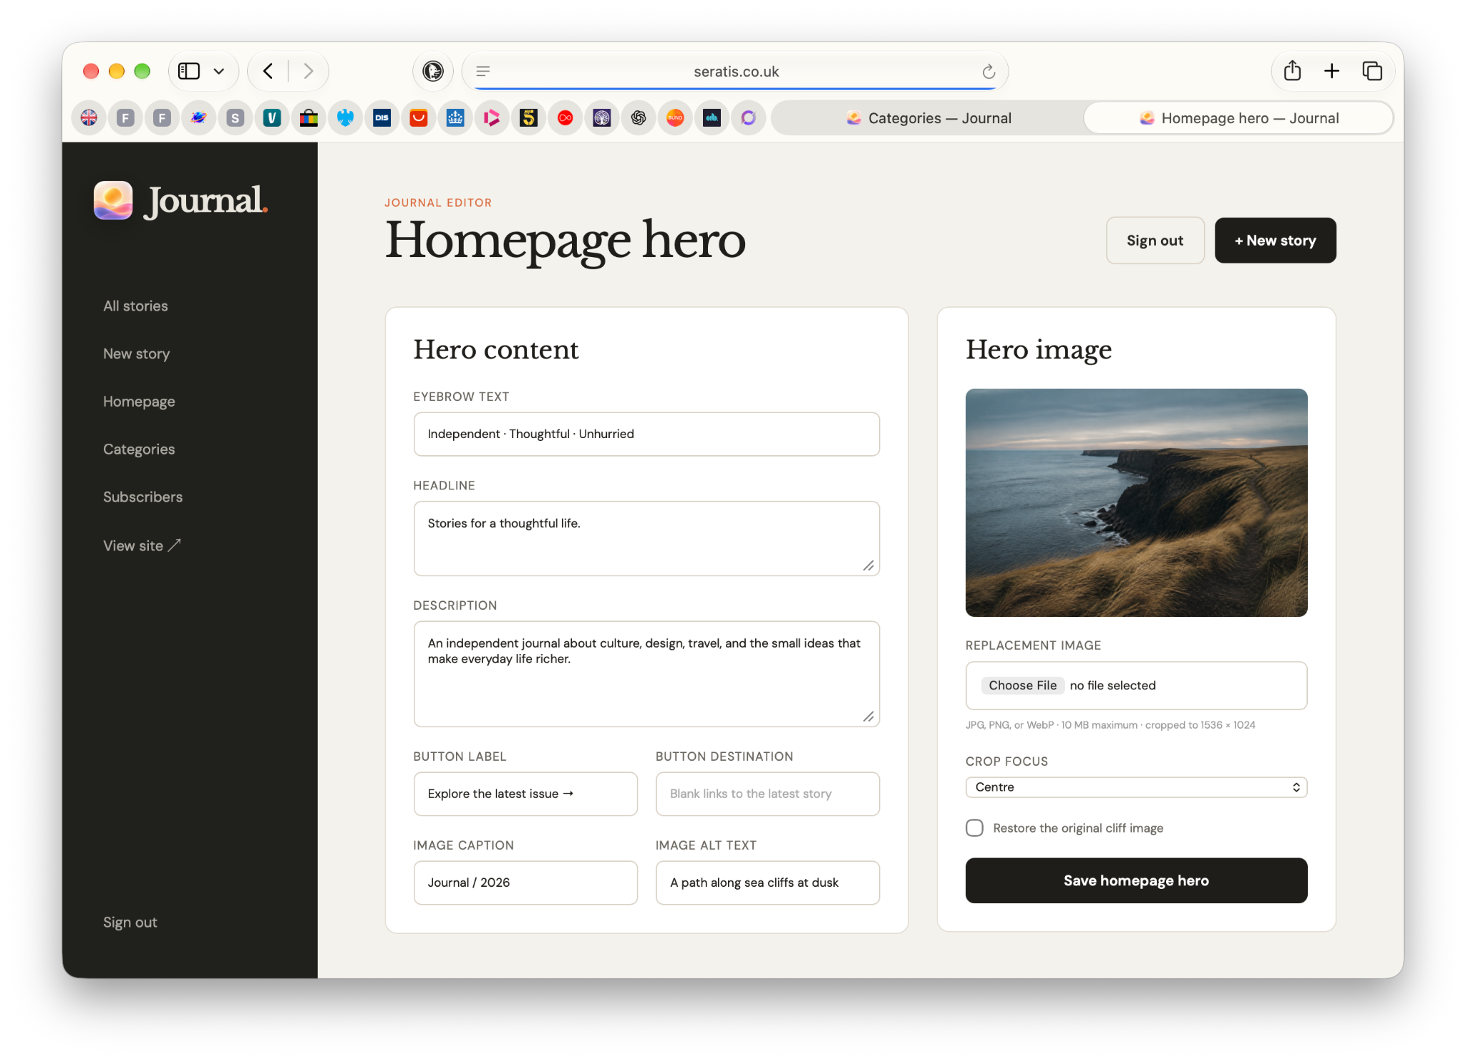The width and height of the screenshot is (1466, 1060).
Task: Open All stories in sidebar
Action: point(135,306)
